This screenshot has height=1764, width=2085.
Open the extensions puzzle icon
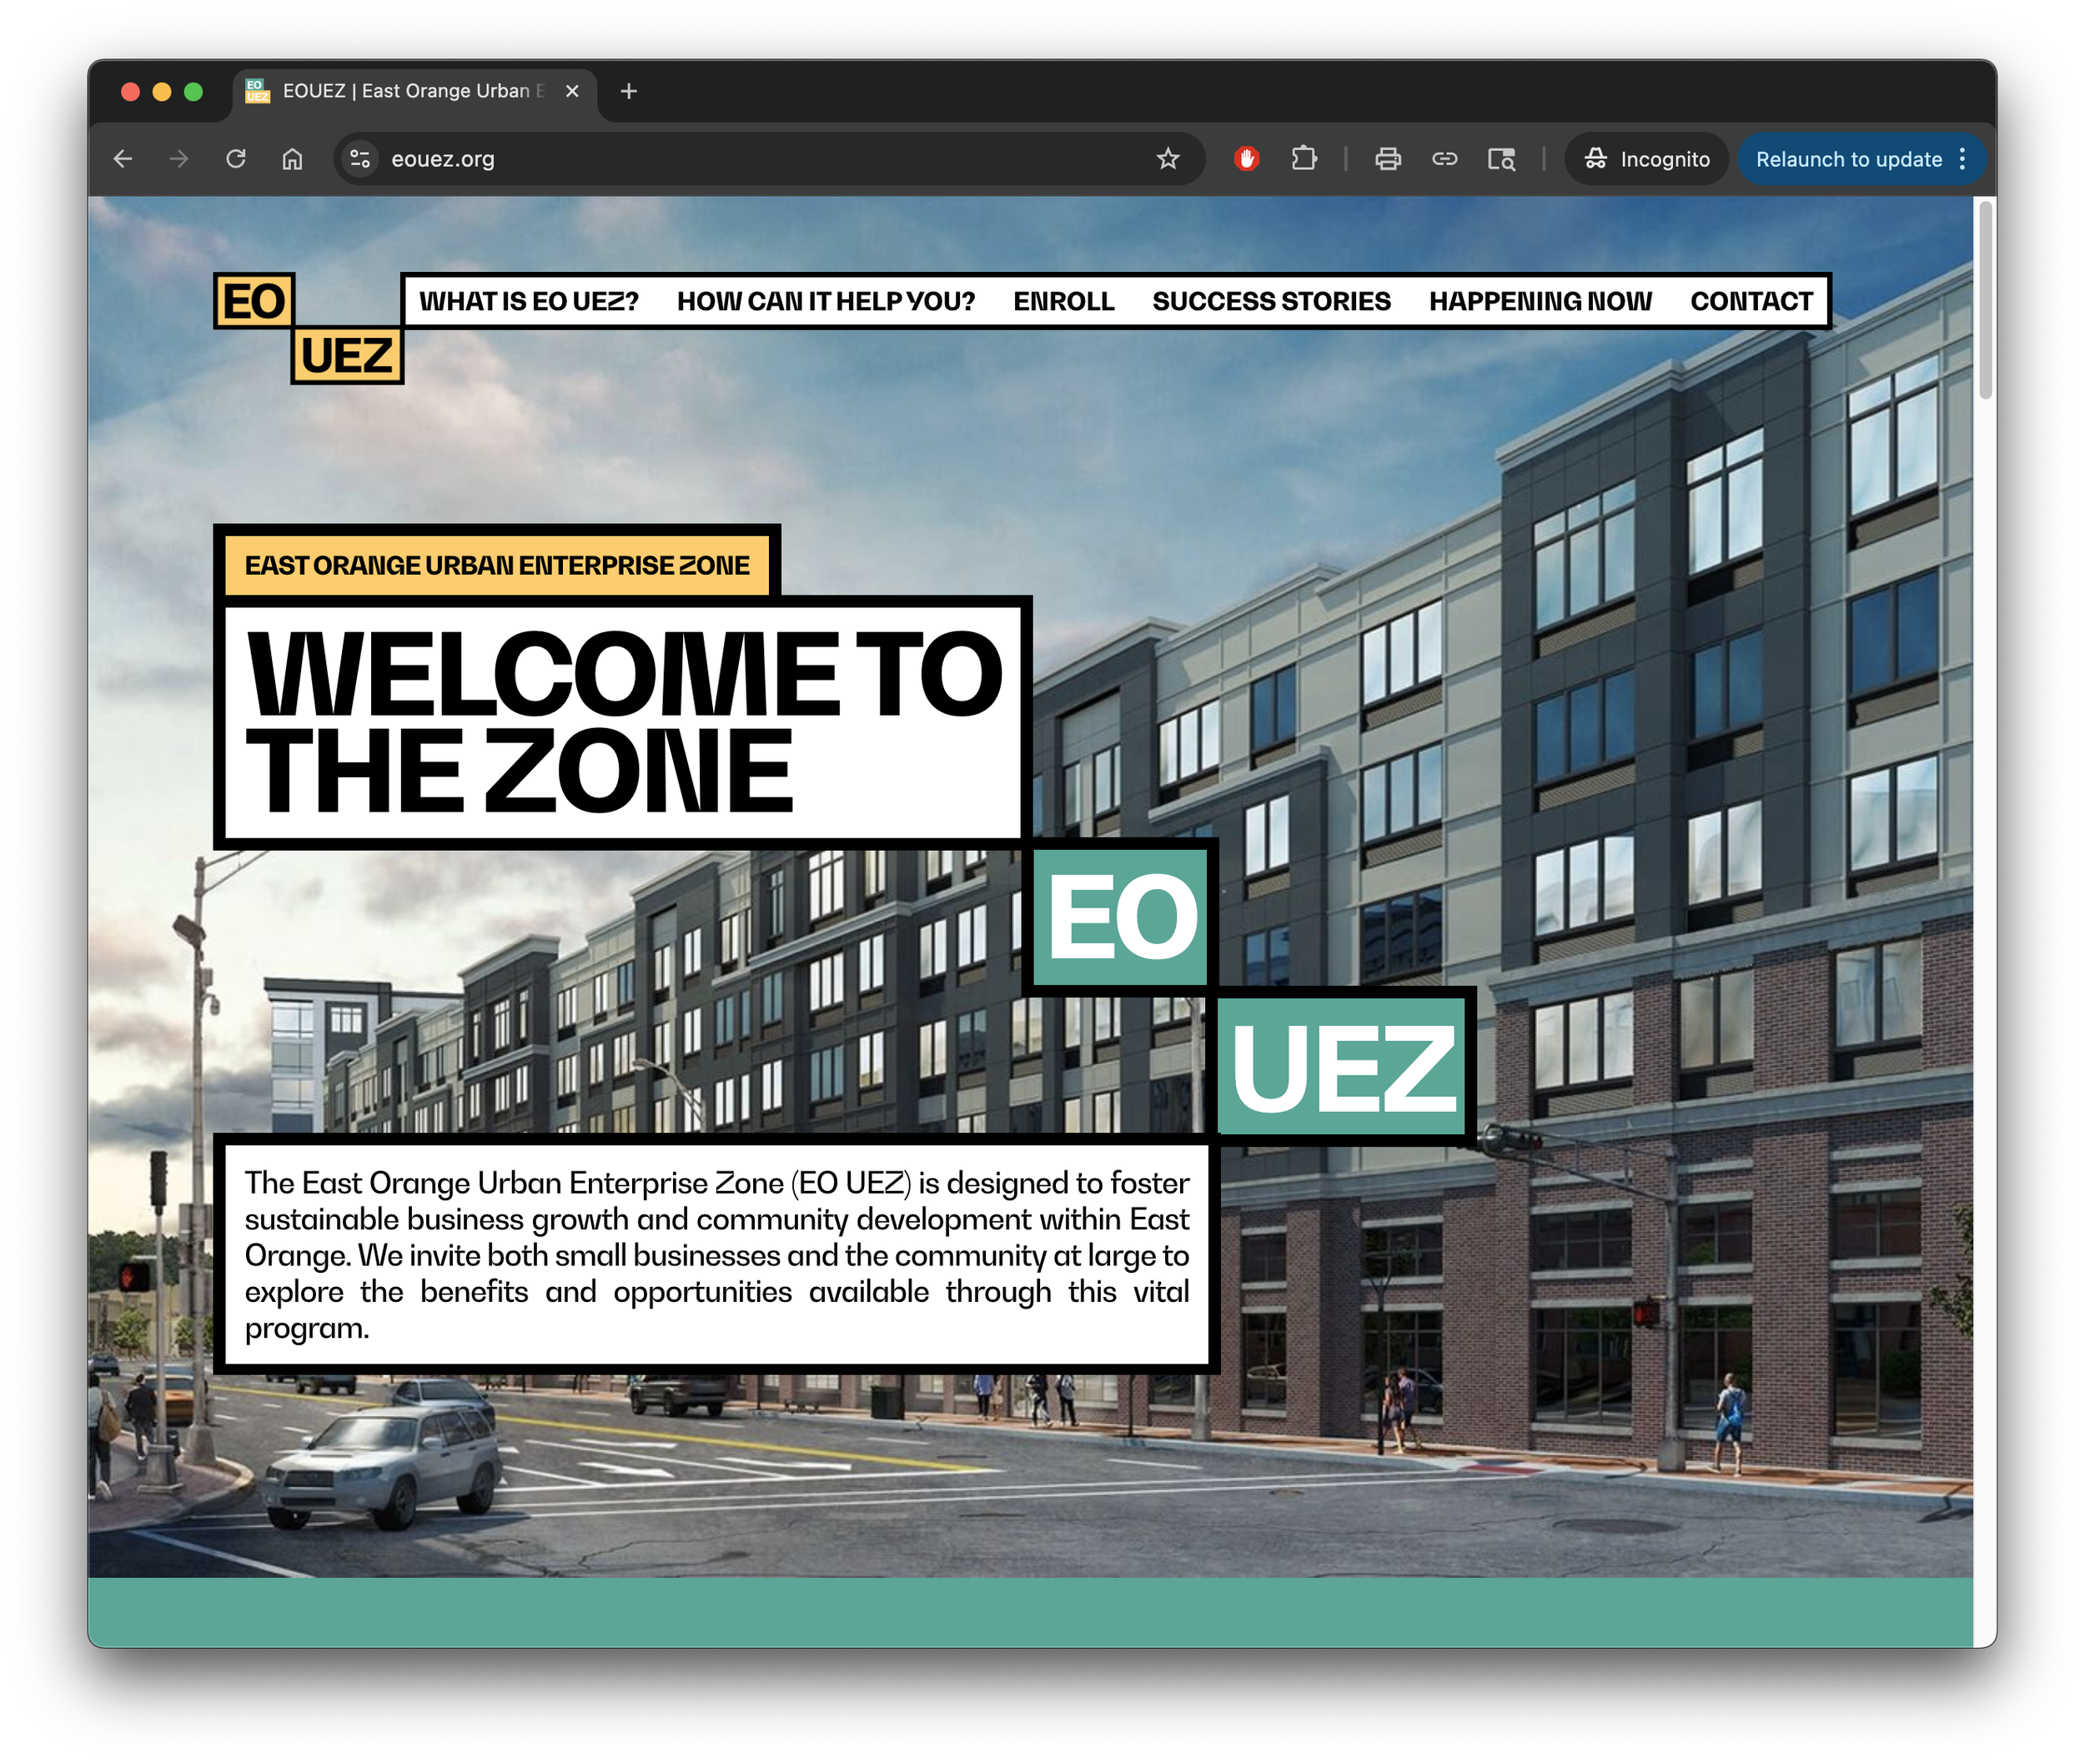click(x=1303, y=159)
